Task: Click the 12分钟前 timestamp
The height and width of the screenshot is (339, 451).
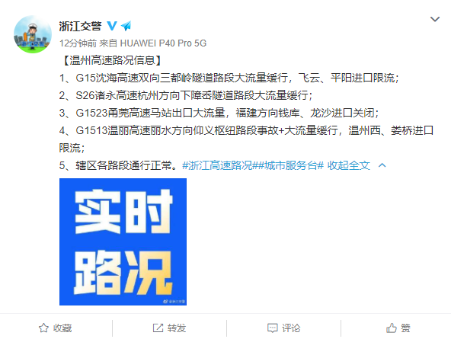Action: 78,43
